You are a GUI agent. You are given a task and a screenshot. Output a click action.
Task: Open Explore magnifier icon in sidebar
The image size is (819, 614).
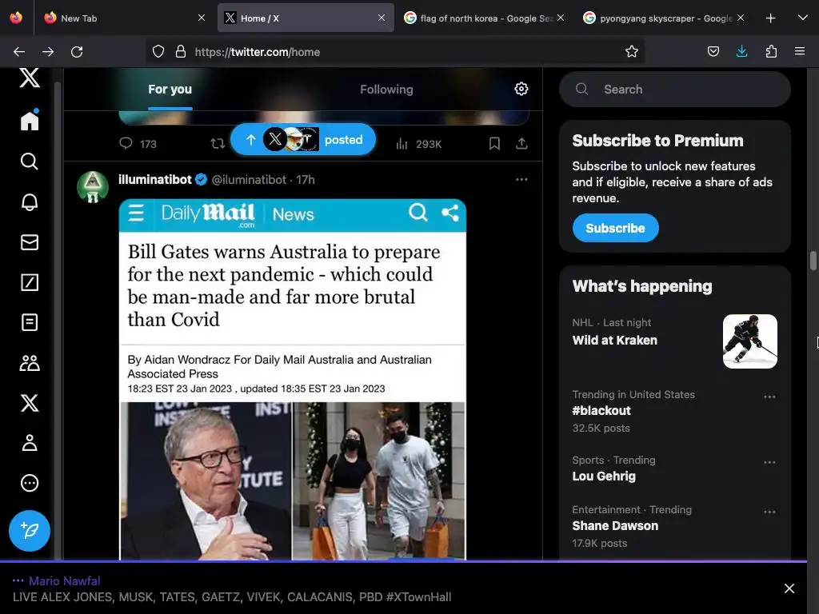click(30, 161)
